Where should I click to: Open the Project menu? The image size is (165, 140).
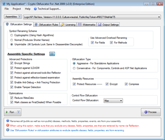(17, 9)
